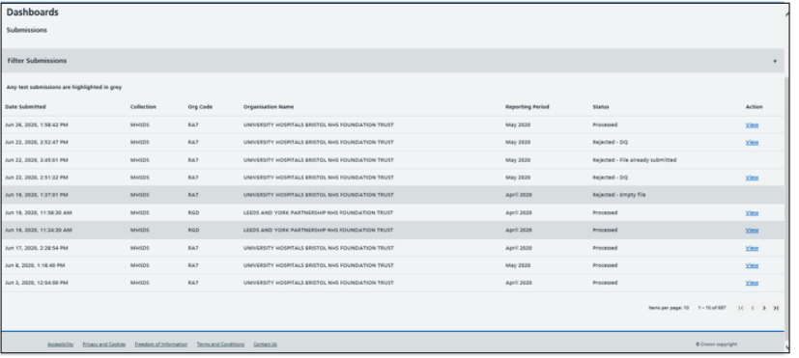This screenshot has height=358, width=799.
Task: Click 'RA7' org code in the Jun 26 row
Action: tap(193, 124)
